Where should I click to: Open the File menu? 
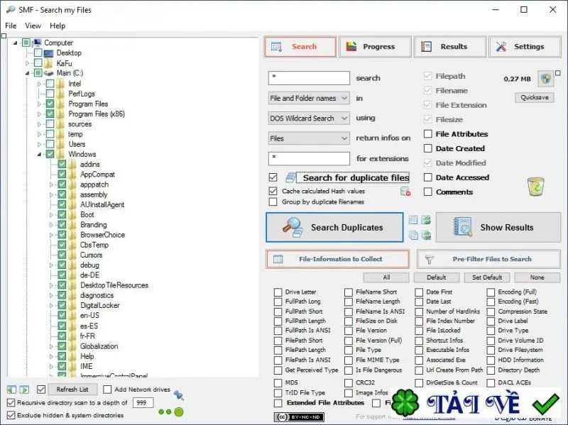click(11, 26)
